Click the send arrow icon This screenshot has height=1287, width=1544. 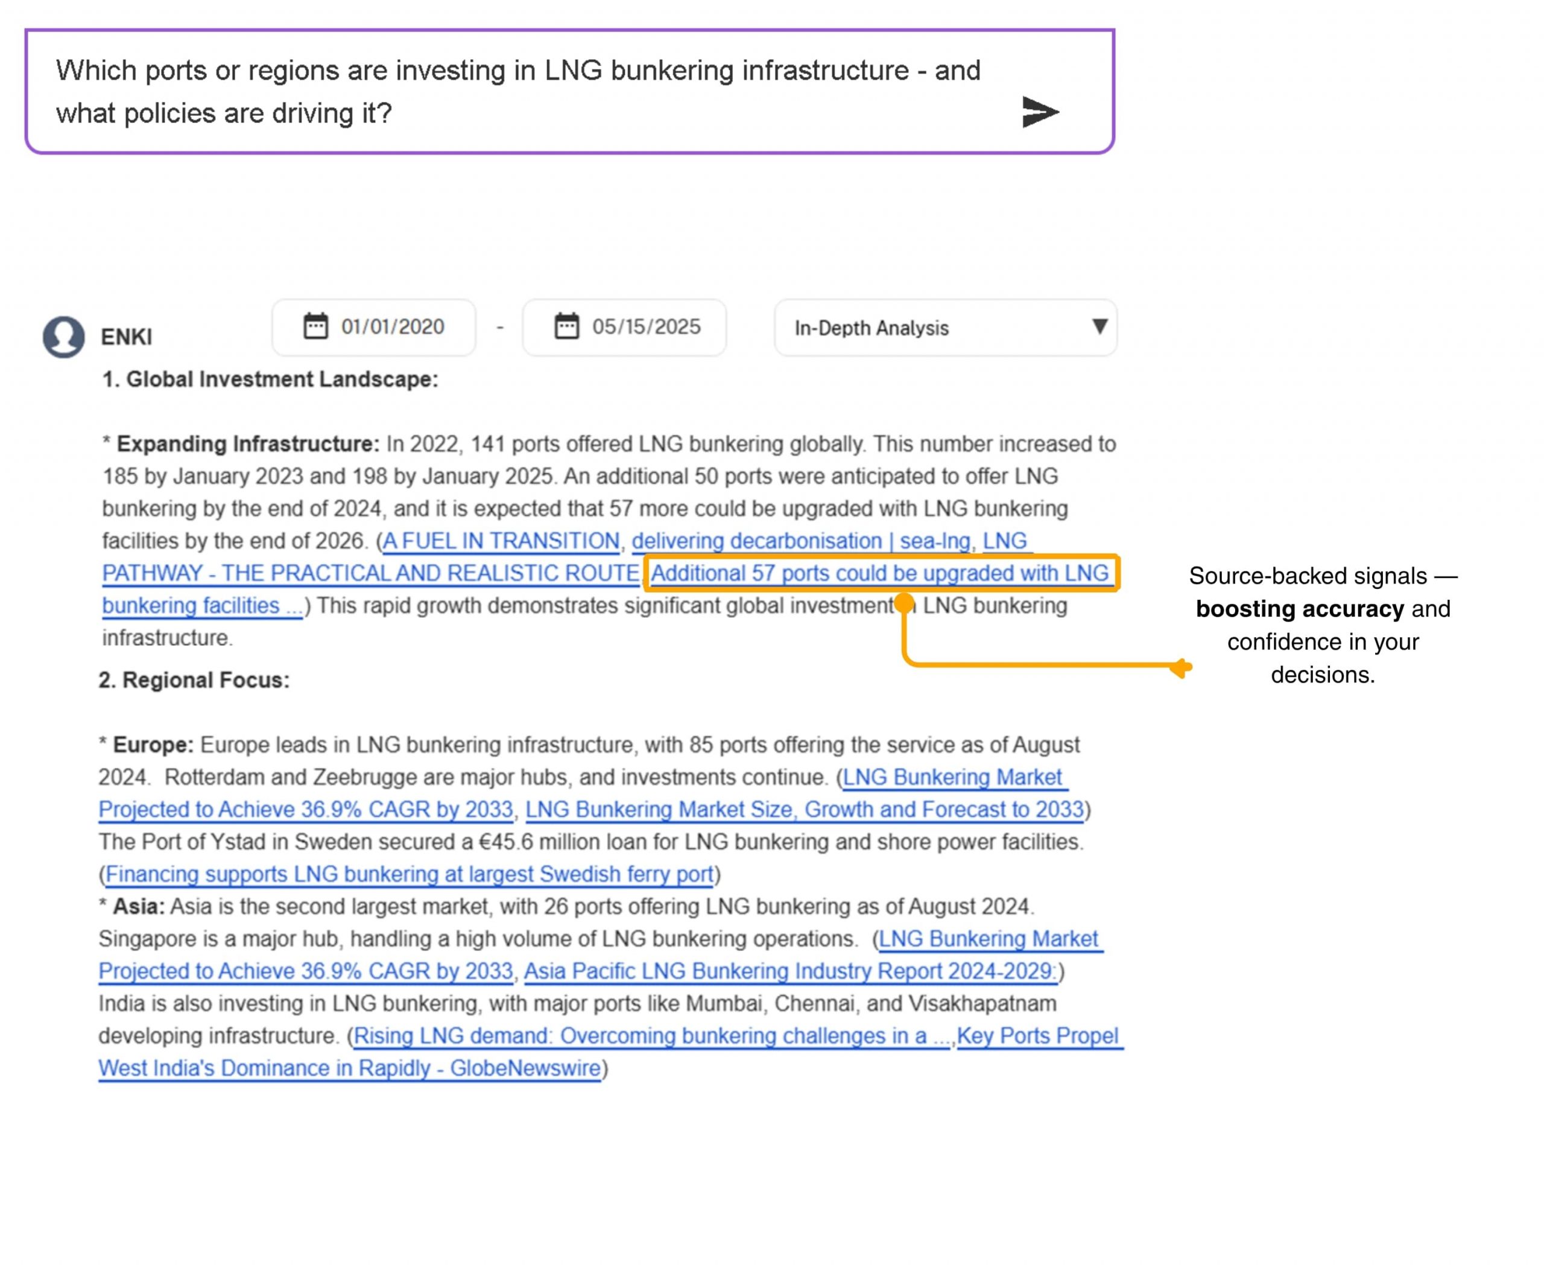coord(1040,112)
